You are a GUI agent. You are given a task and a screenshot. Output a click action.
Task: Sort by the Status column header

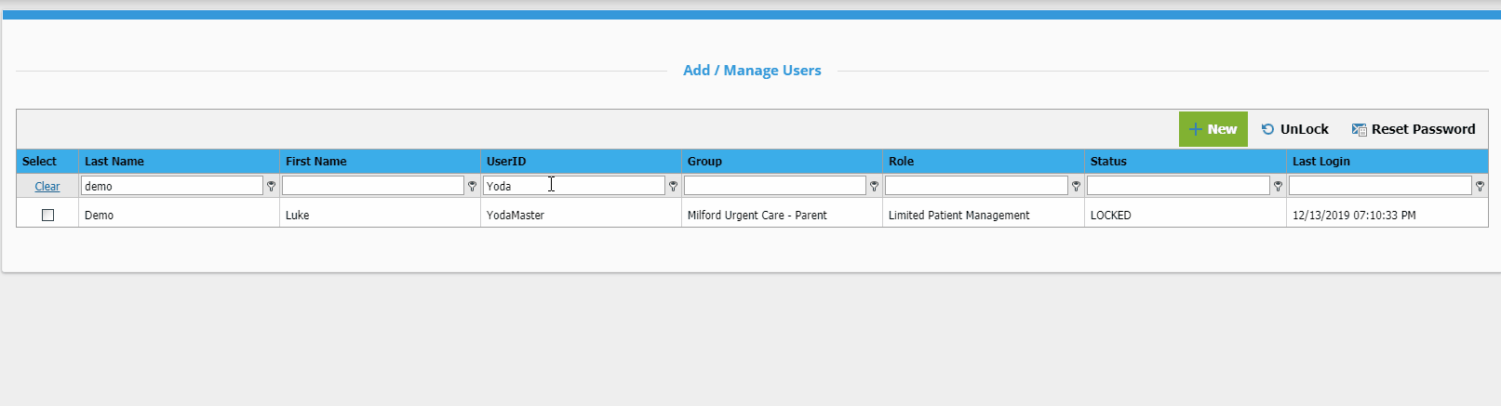[1108, 161]
